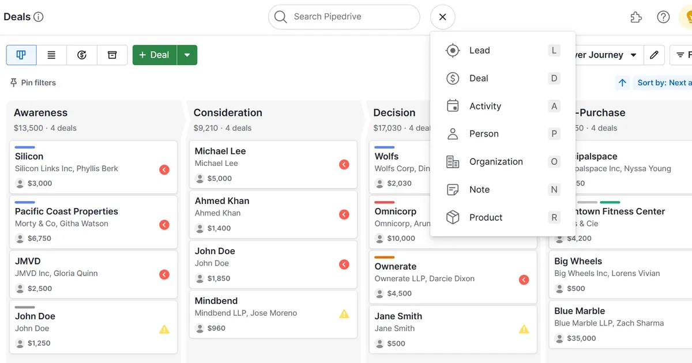Add a Product from the menu
The image size is (692, 363).
pyautogui.click(x=503, y=217)
